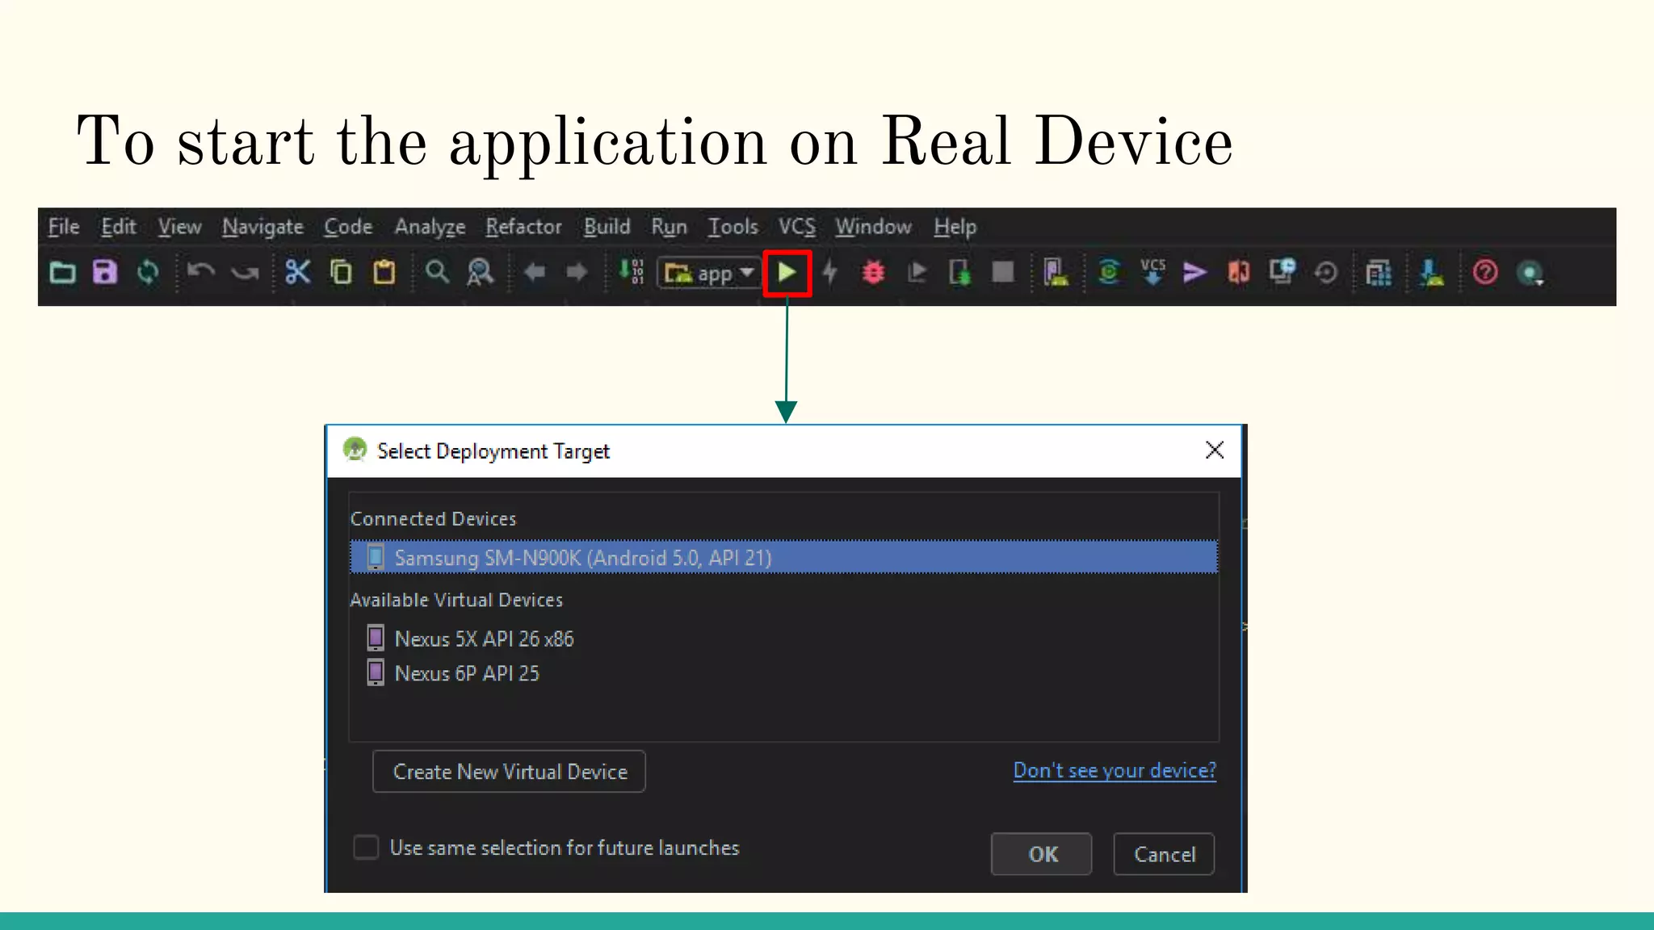Open the Code menu
The width and height of the screenshot is (1654, 930).
point(348,227)
